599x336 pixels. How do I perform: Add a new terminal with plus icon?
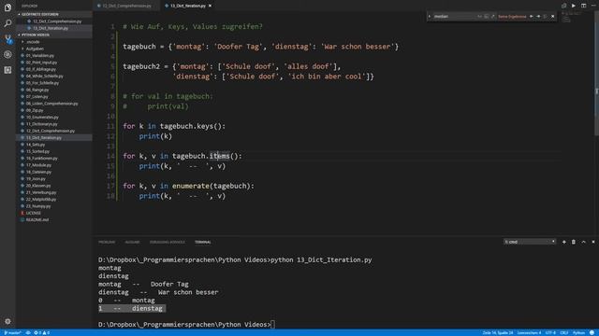pyautogui.click(x=563, y=242)
